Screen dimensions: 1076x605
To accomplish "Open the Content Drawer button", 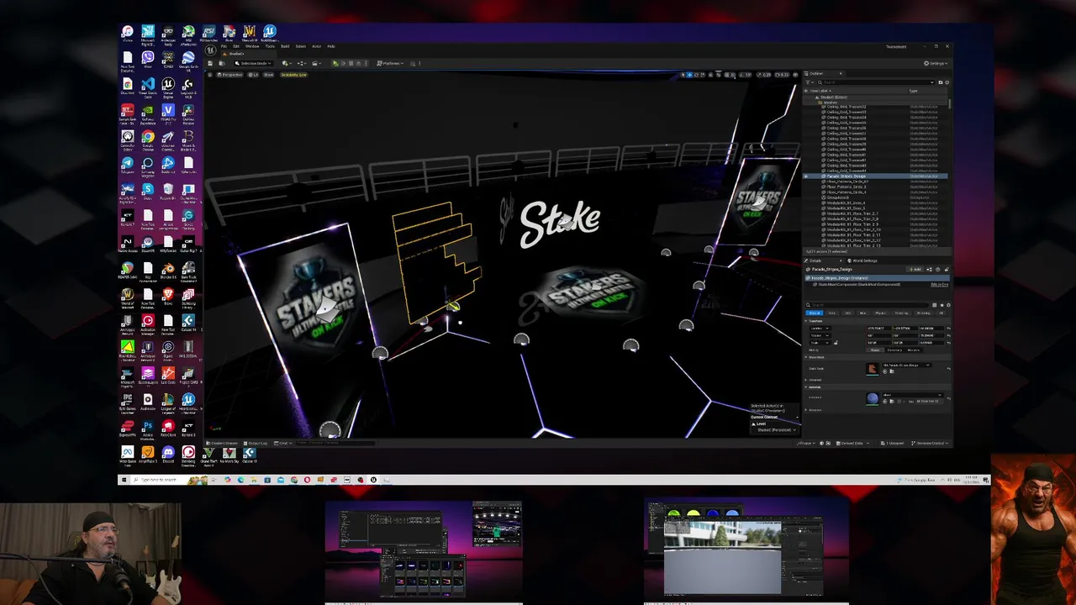I will coord(222,444).
